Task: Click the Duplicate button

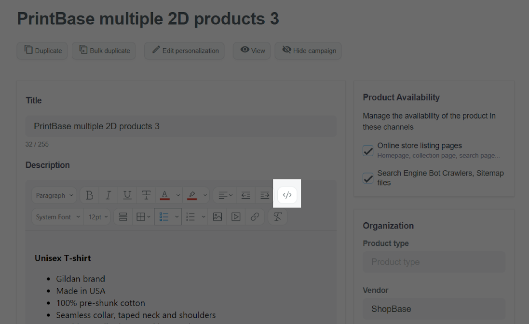Action: pyautogui.click(x=42, y=51)
